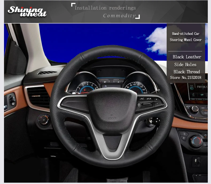Click the USB port on lower console

196,161
